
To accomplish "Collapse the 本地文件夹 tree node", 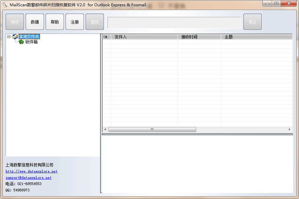I will click(9, 36).
